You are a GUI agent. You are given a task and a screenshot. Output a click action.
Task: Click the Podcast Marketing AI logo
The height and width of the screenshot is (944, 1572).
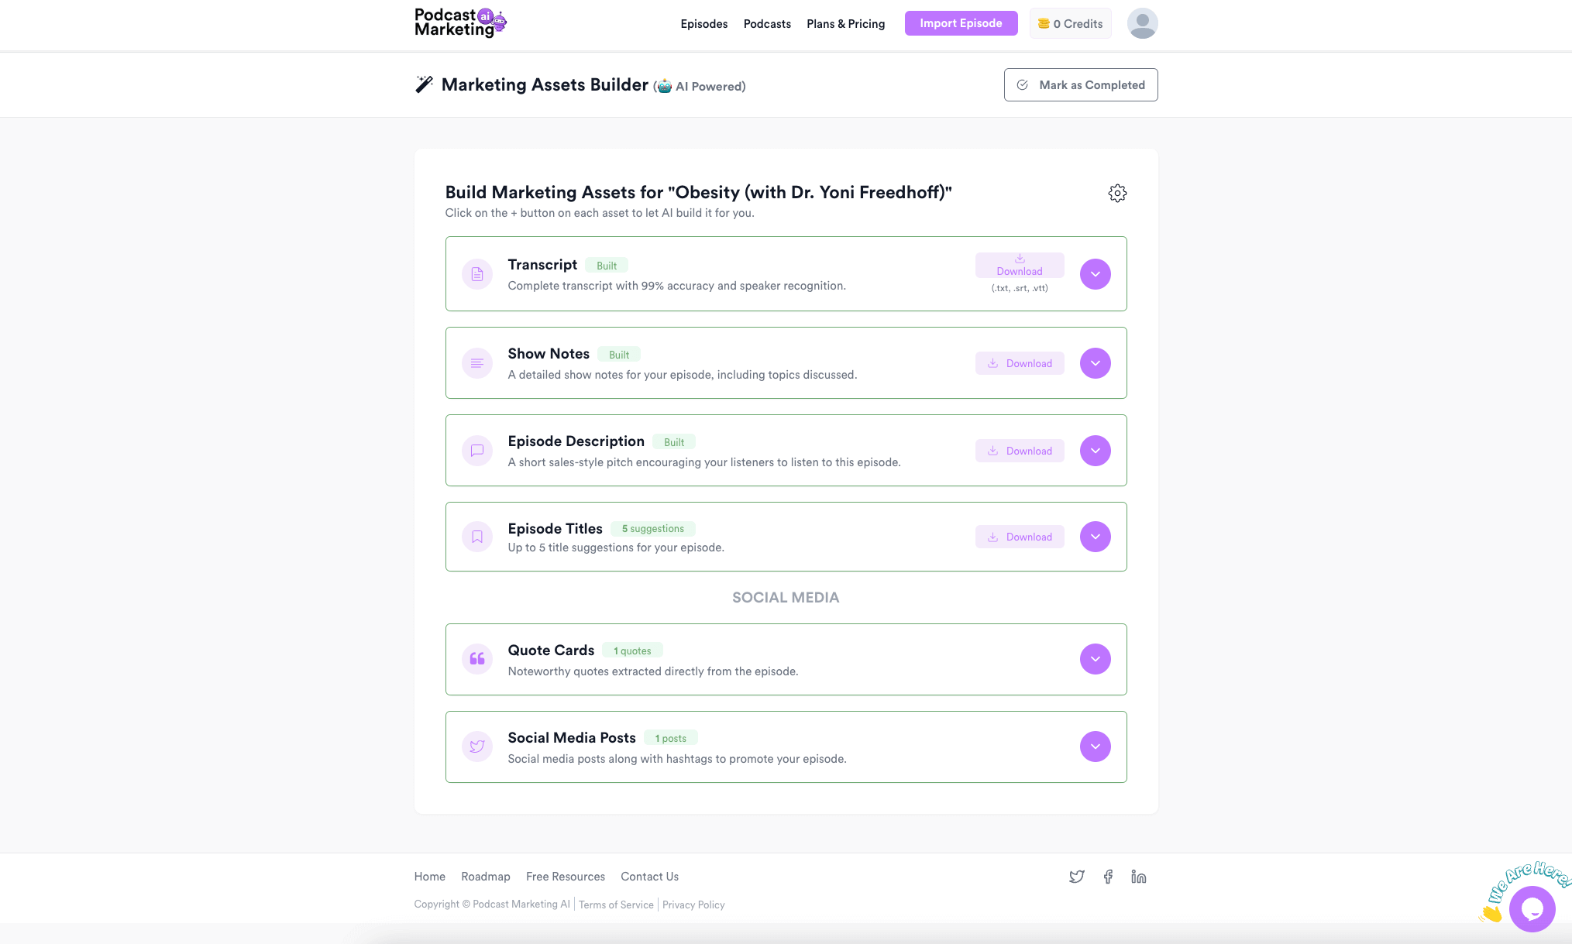point(460,22)
